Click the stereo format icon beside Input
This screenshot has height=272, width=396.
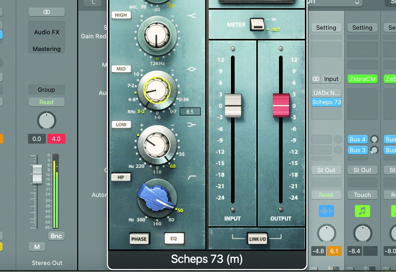[x=316, y=79]
